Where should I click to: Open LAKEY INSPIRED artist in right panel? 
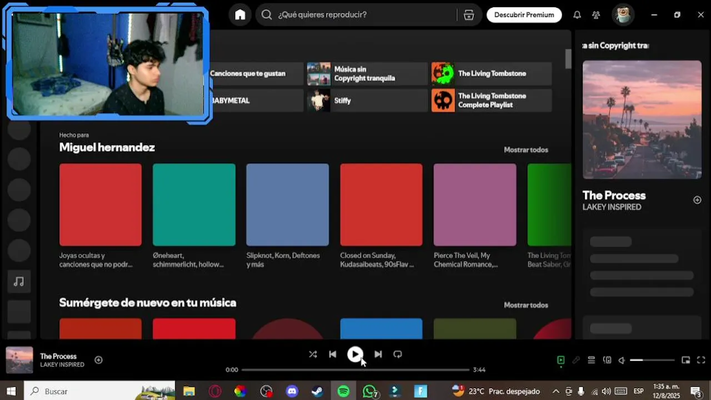pyautogui.click(x=612, y=207)
